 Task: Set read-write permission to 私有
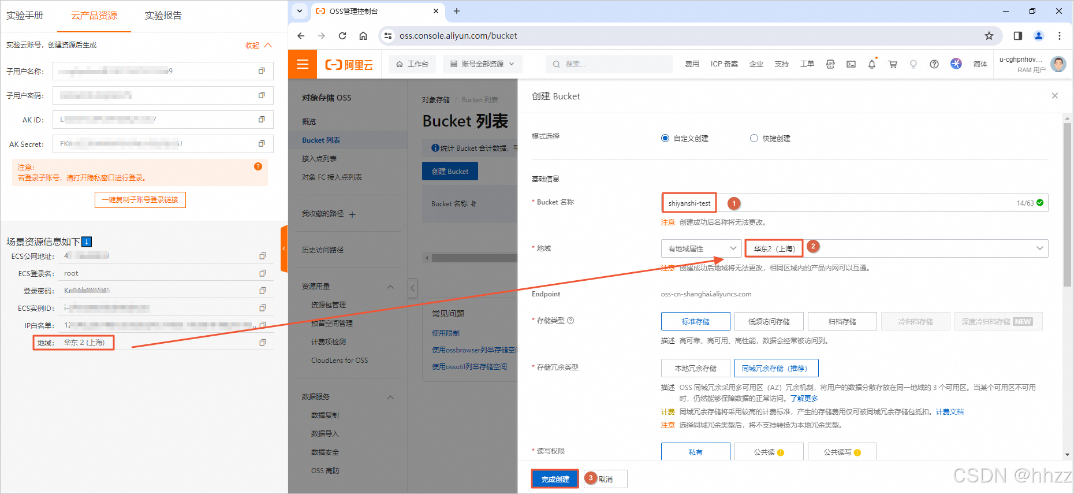coord(696,452)
